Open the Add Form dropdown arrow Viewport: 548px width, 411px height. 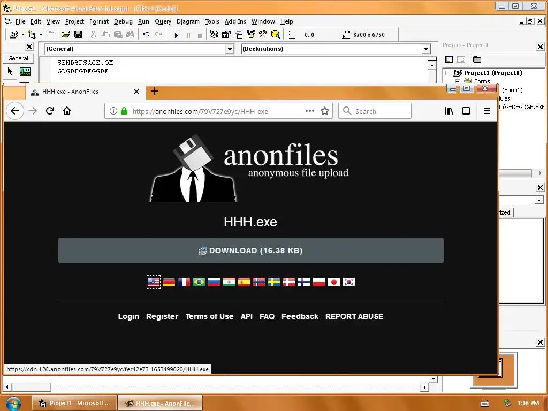tap(41, 34)
